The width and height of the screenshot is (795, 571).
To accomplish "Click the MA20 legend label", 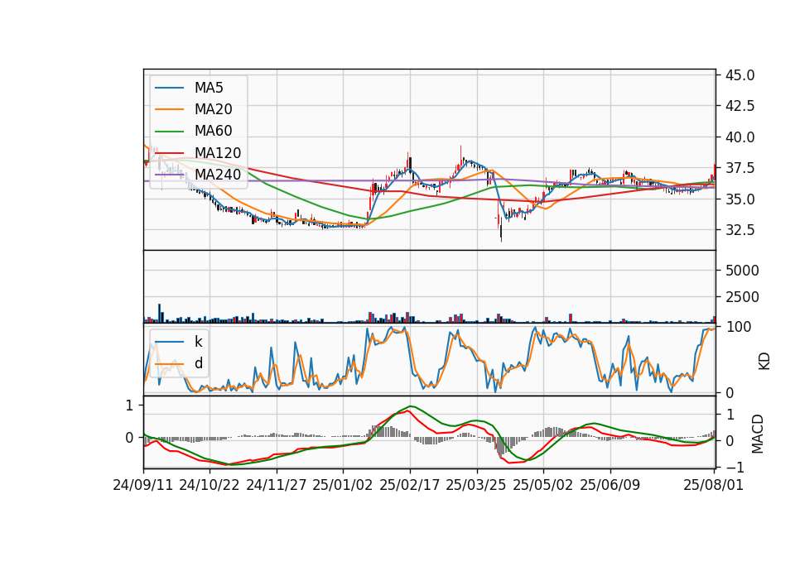I will pos(213,109).
